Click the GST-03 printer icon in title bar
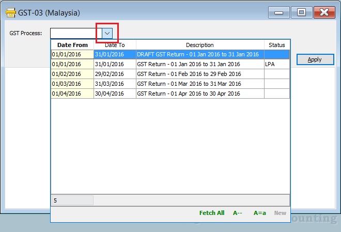Viewport: 341px width, 232px height. coord(10,12)
